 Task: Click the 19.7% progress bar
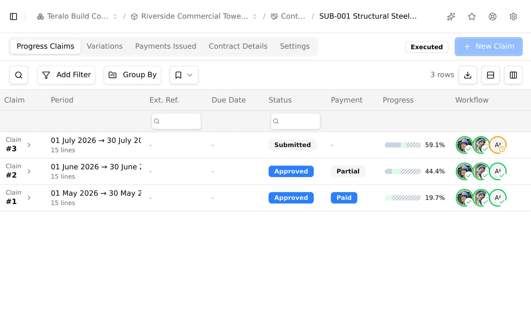tap(403, 198)
